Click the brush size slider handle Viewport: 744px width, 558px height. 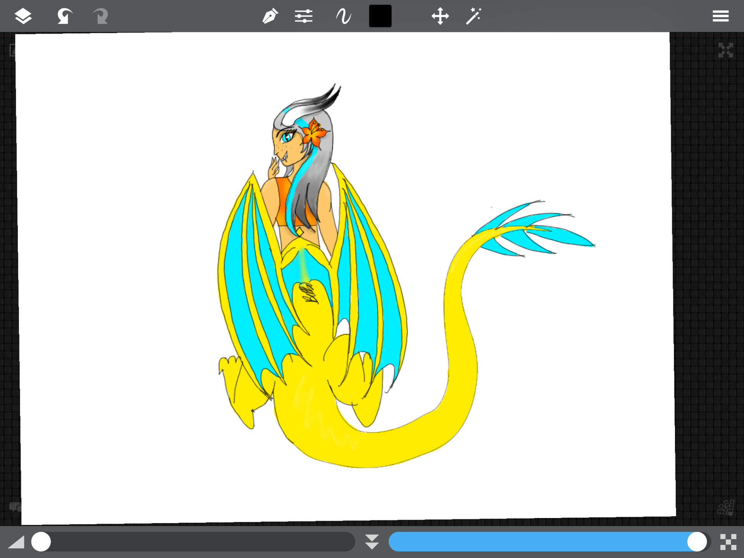coord(41,542)
